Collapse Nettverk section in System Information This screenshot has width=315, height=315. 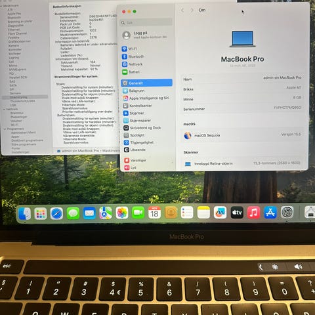tap(5, 109)
